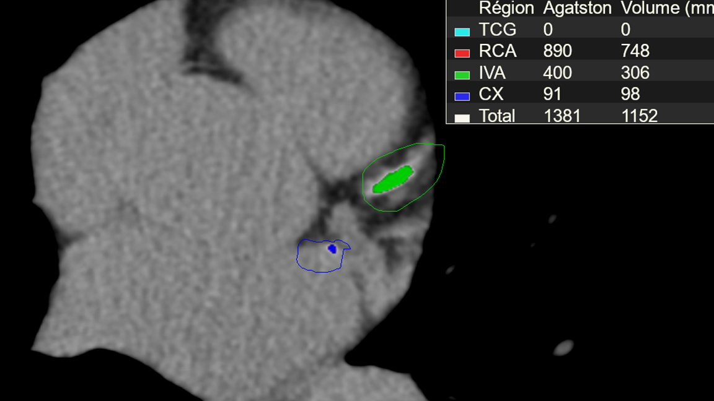The height and width of the screenshot is (401, 714).
Task: Select the RCA region row
Action: tap(580, 51)
